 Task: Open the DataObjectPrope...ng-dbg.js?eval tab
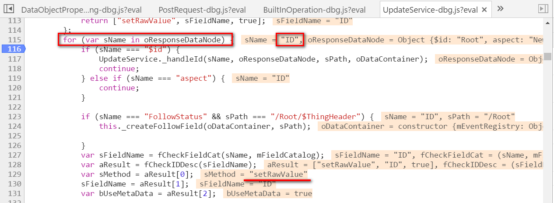click(81, 10)
